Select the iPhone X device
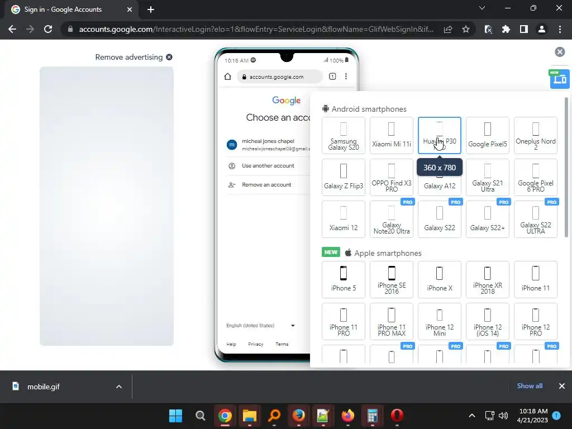This screenshot has height=429, width=572. pos(440,279)
